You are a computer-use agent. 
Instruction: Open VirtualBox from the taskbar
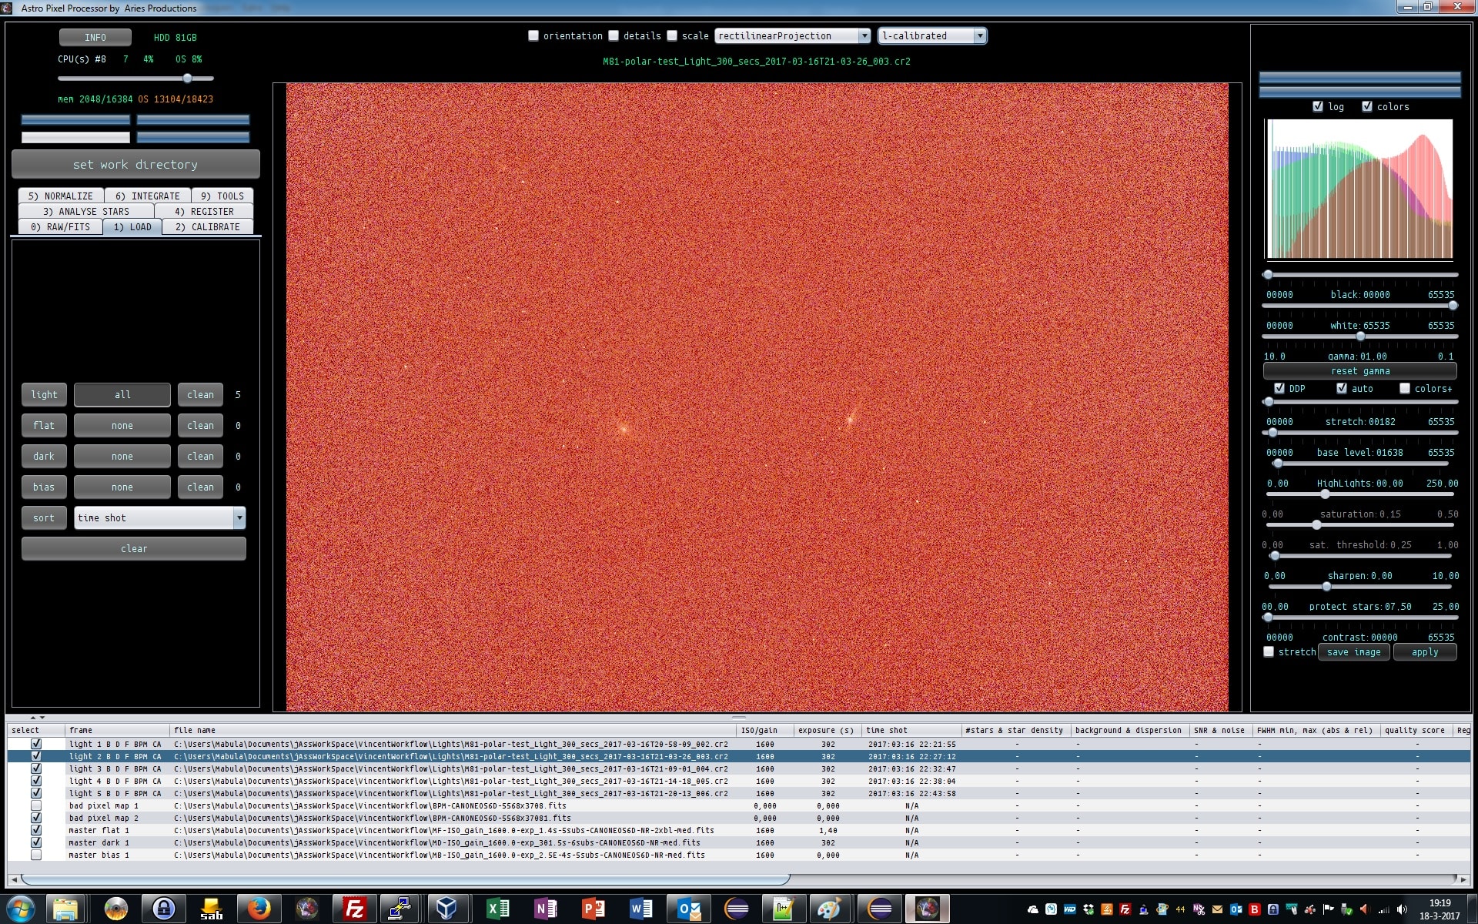pyautogui.click(x=446, y=909)
